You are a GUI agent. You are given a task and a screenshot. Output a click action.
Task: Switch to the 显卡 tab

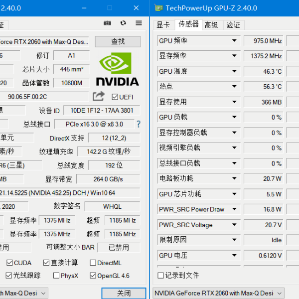pos(163,25)
